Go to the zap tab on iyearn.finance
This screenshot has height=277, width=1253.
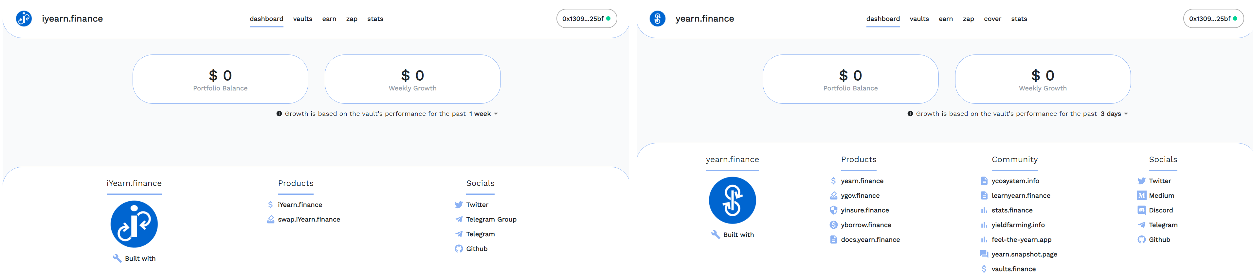click(x=352, y=19)
